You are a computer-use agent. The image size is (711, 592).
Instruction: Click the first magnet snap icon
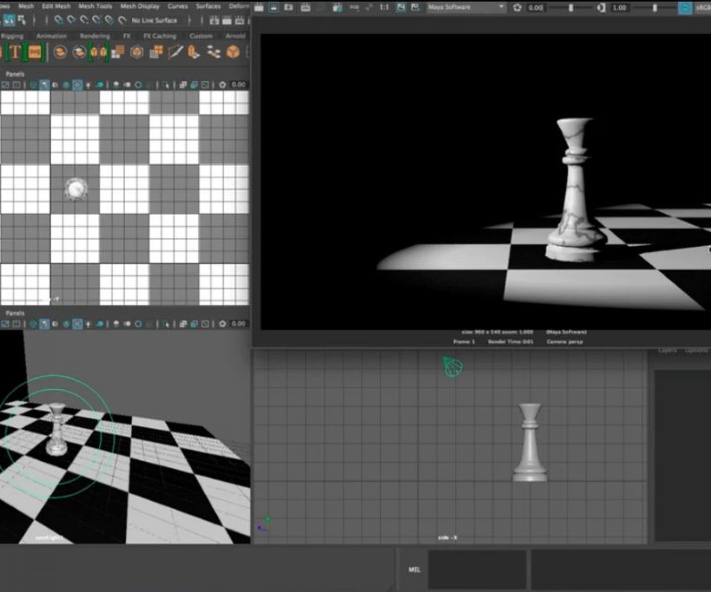click(59, 20)
